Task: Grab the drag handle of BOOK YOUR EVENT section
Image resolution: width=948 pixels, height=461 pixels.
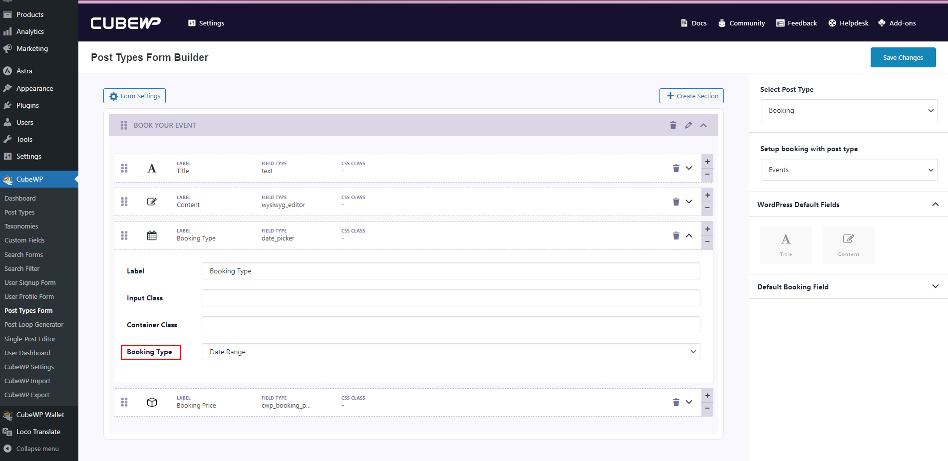Action: [124, 125]
